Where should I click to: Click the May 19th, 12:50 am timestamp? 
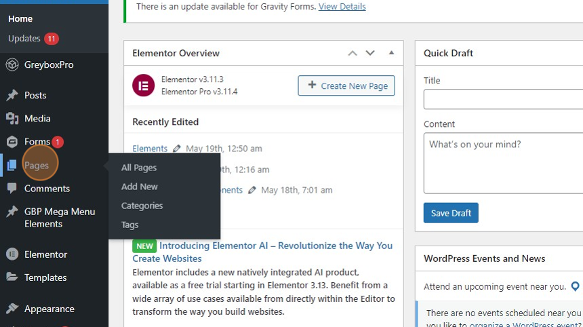click(x=224, y=149)
